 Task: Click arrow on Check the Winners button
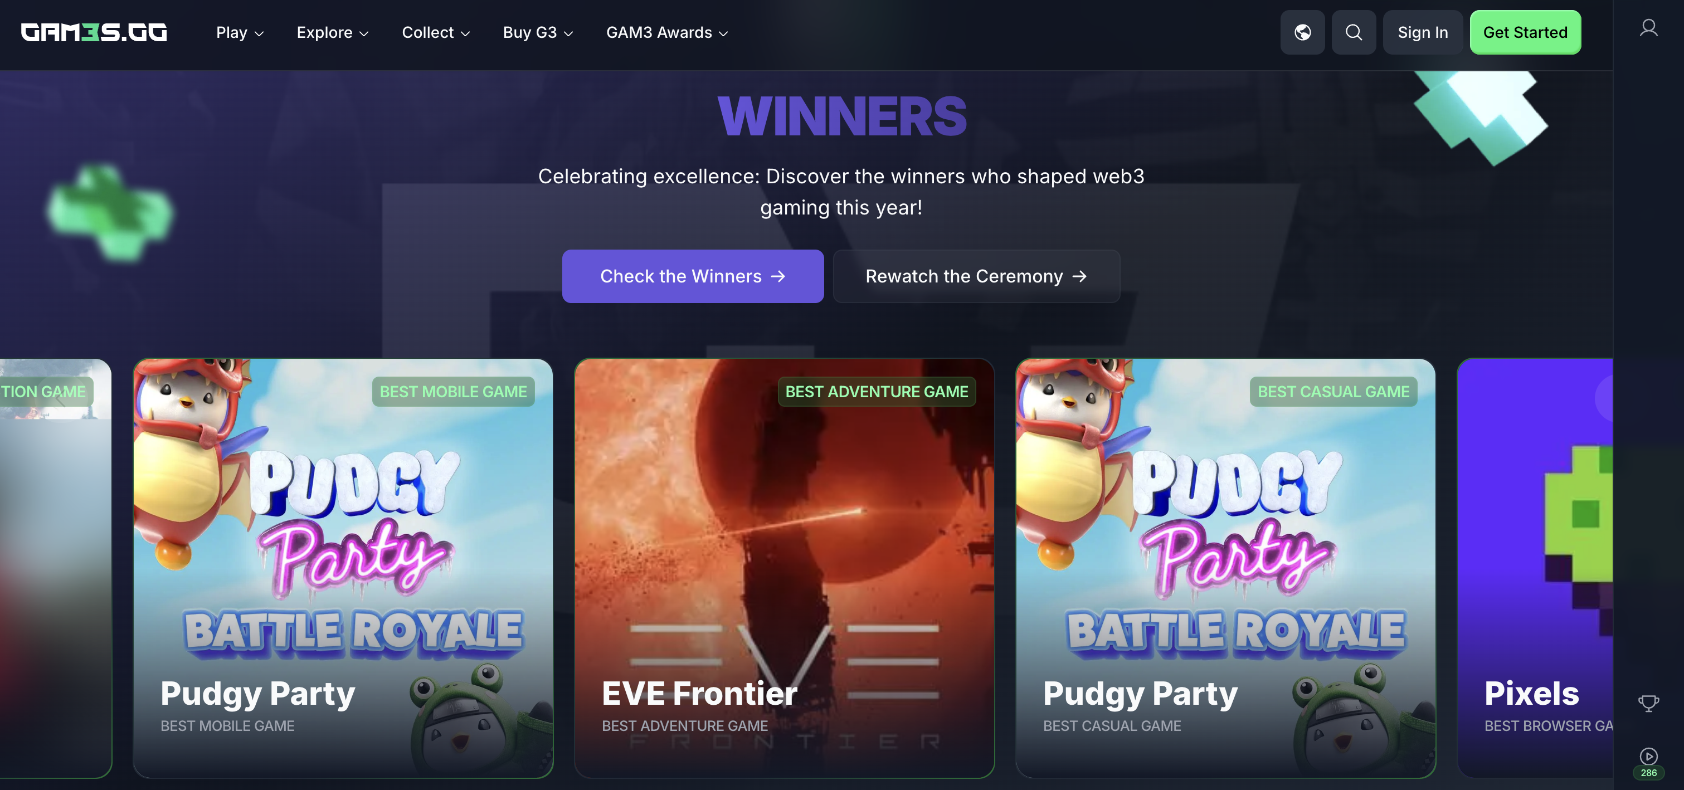click(x=778, y=276)
